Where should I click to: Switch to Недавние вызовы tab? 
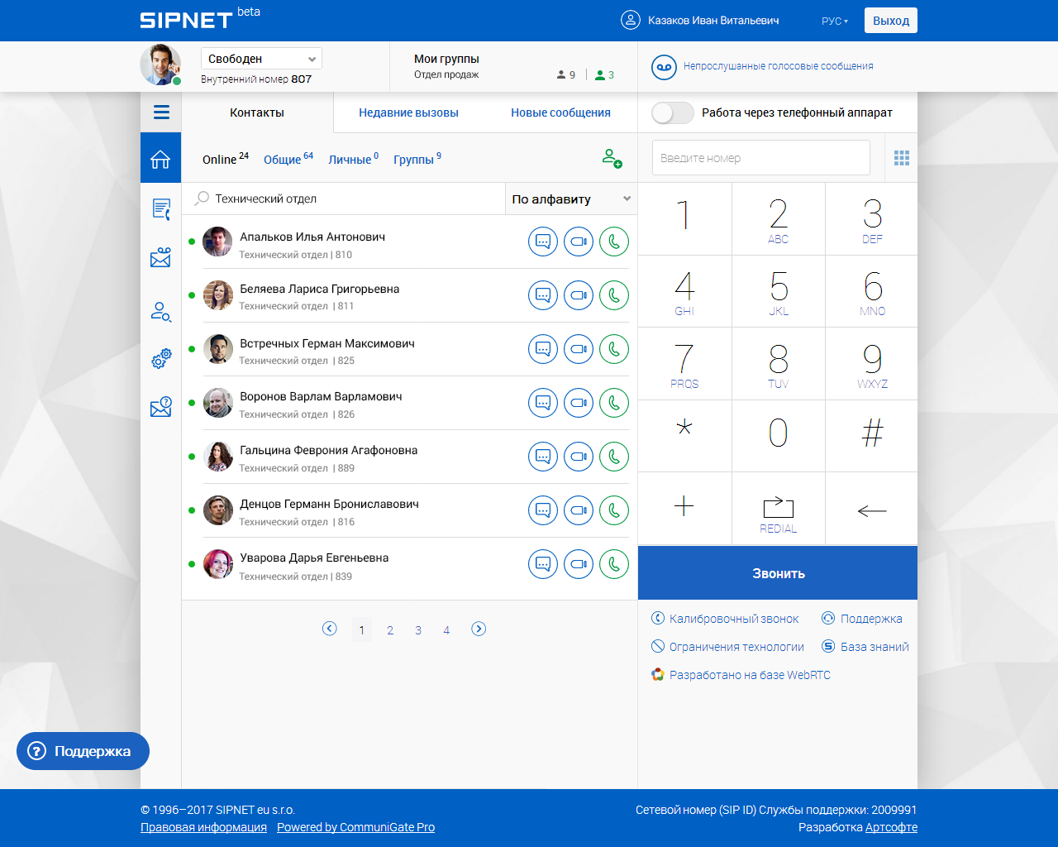tap(408, 112)
